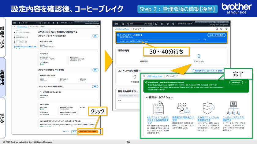Dismiss the green success banner

[x=246, y=83]
